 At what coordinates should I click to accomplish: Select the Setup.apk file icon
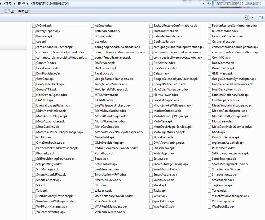[x=92, y=159]
